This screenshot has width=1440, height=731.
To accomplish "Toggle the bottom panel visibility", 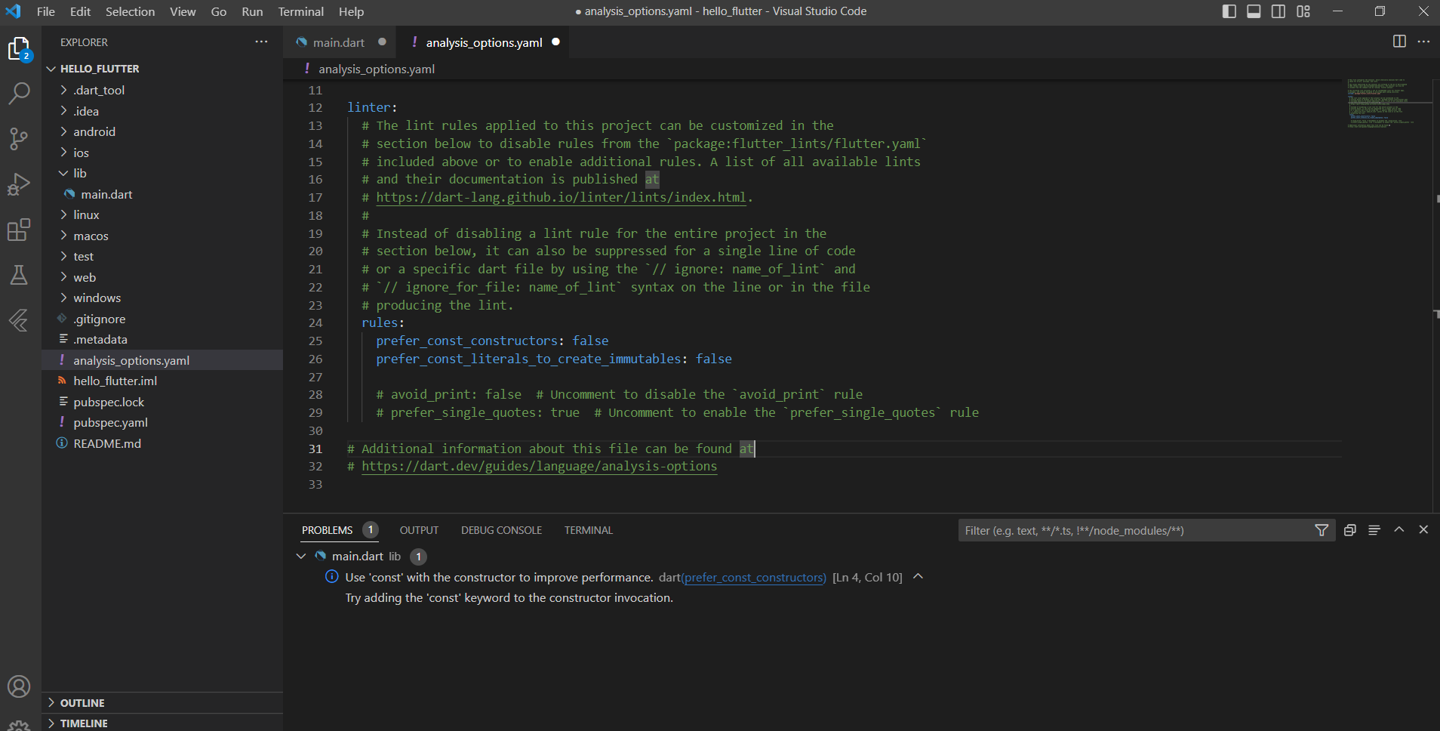I will [x=1254, y=11].
